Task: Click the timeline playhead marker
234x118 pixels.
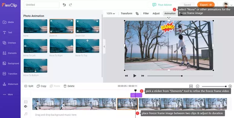Action: coord(135,90)
